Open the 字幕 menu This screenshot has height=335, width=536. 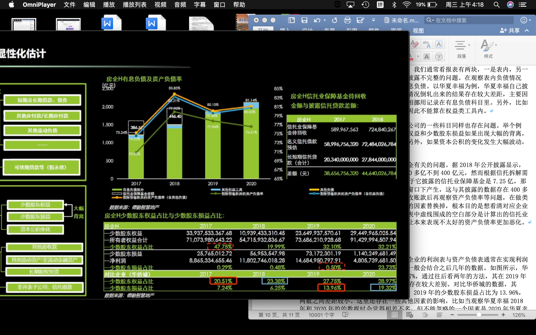tap(200, 5)
